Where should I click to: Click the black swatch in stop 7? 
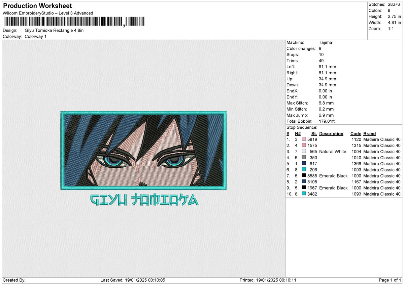tap(304, 176)
